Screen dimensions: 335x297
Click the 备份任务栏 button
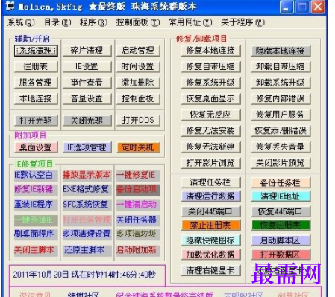(x=281, y=183)
